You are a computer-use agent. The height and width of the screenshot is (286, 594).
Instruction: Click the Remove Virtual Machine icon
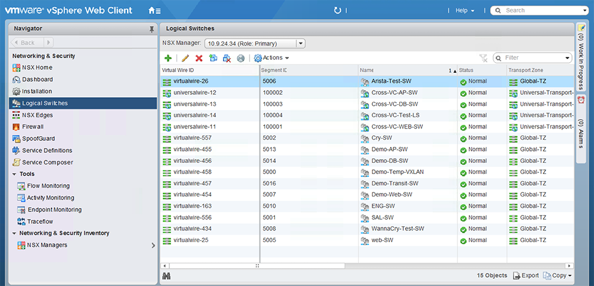[x=227, y=58]
